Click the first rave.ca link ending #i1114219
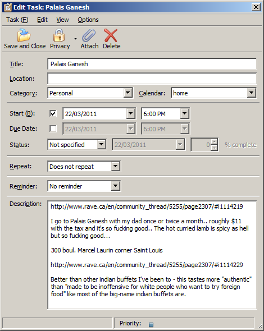The height and width of the screenshot is (331, 264). pos(147,206)
